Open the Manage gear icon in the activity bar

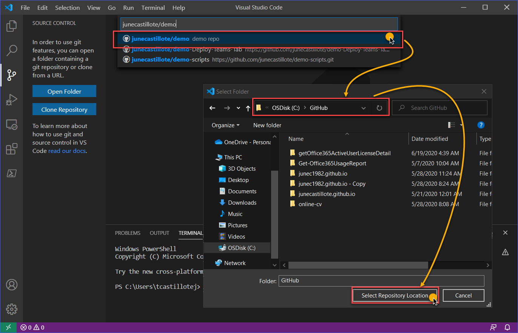11,309
